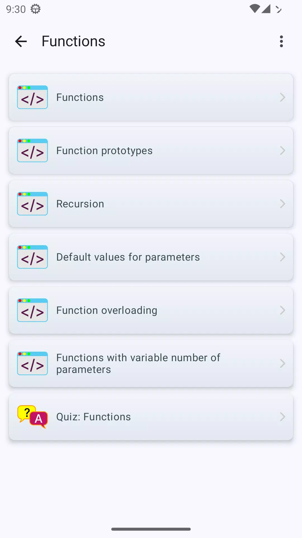Click the code icon beside Recursion
The height and width of the screenshot is (538, 302).
tap(32, 204)
